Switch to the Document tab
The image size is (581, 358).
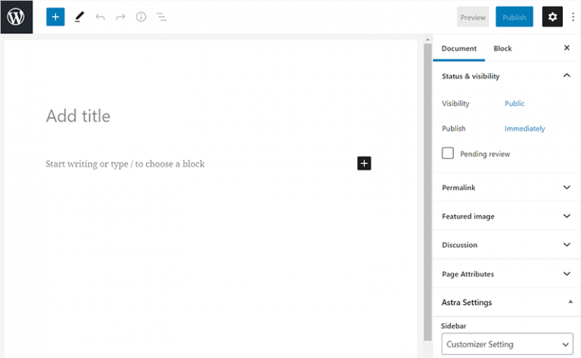[x=458, y=48]
